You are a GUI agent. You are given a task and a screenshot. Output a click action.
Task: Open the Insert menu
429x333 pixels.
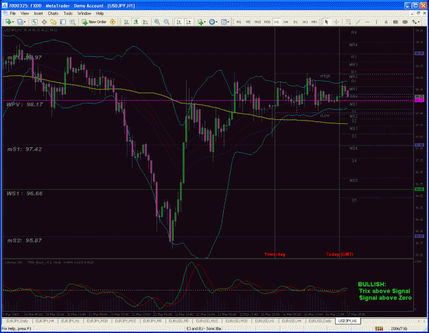tap(38, 14)
